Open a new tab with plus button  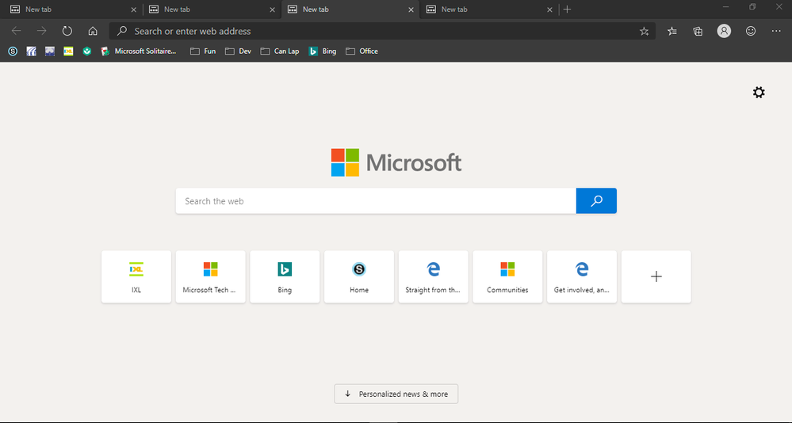(x=567, y=9)
